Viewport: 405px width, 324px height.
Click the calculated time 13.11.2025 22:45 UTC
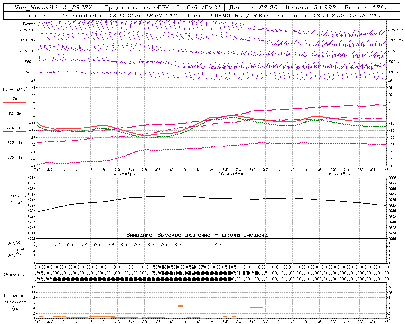point(347,16)
